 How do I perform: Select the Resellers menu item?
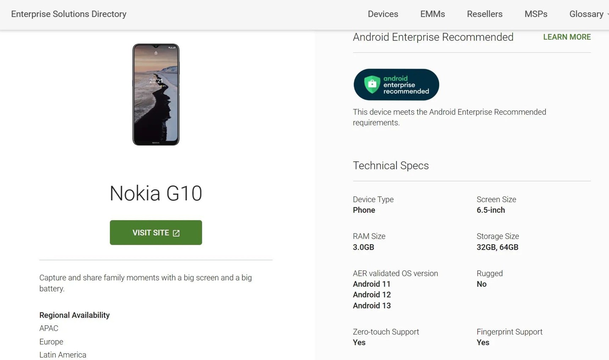click(485, 14)
